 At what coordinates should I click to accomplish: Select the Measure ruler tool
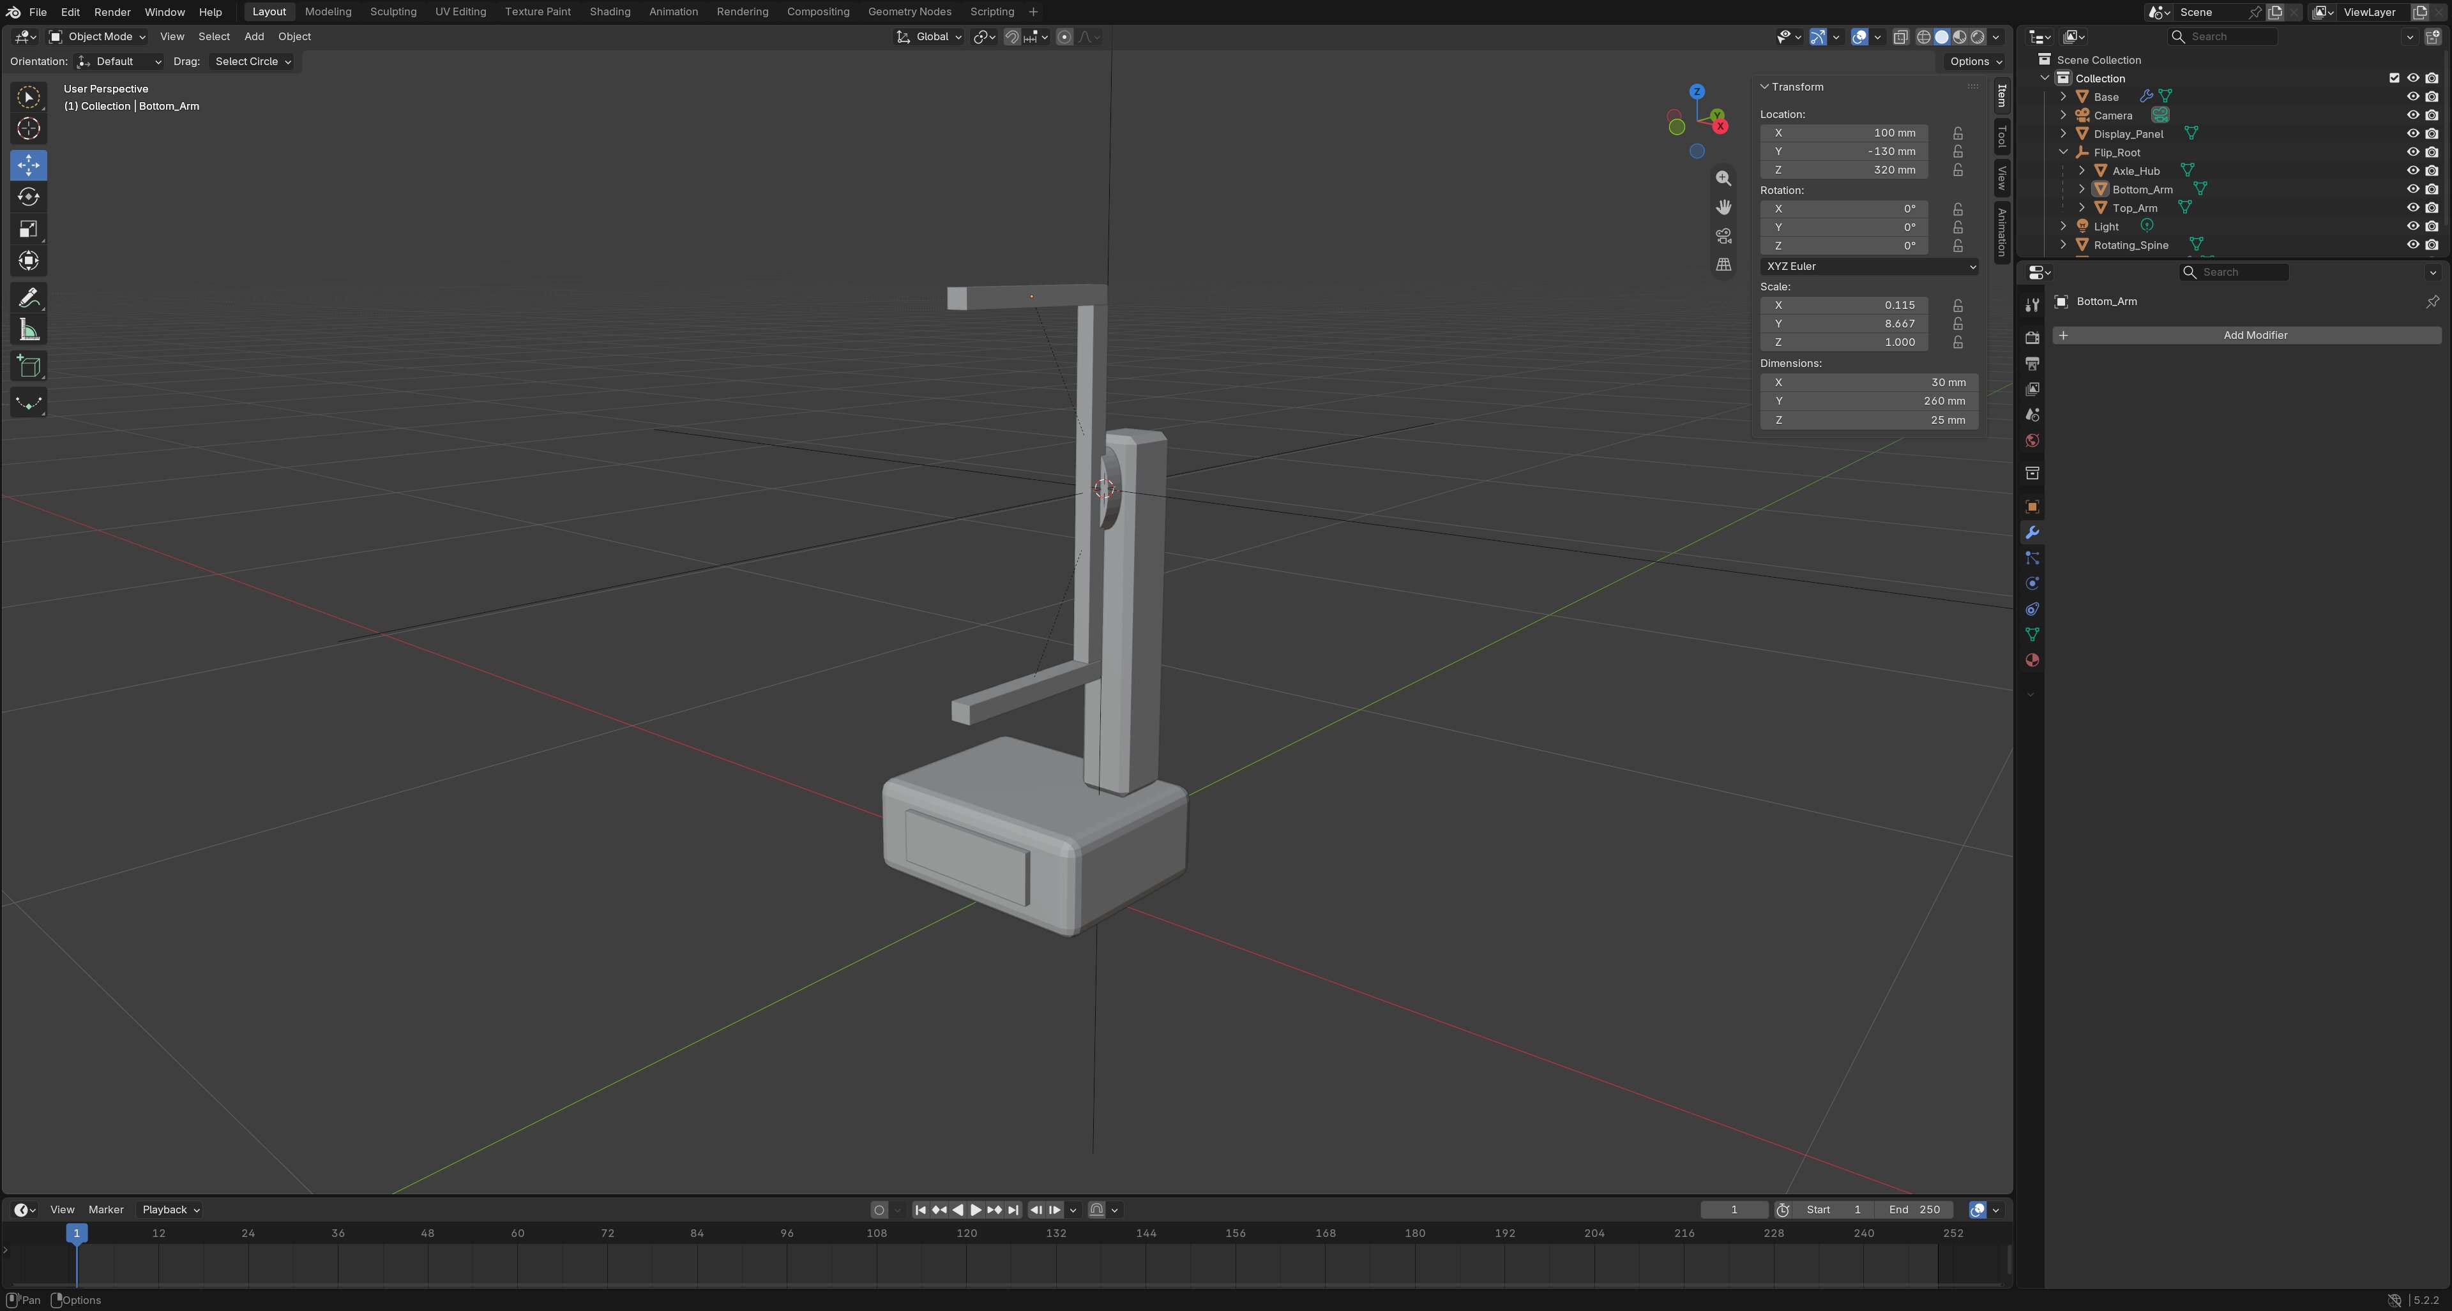pyautogui.click(x=29, y=330)
